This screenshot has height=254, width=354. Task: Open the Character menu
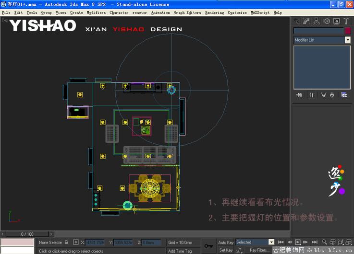point(119,12)
